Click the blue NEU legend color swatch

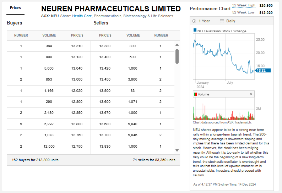[x=195, y=31]
